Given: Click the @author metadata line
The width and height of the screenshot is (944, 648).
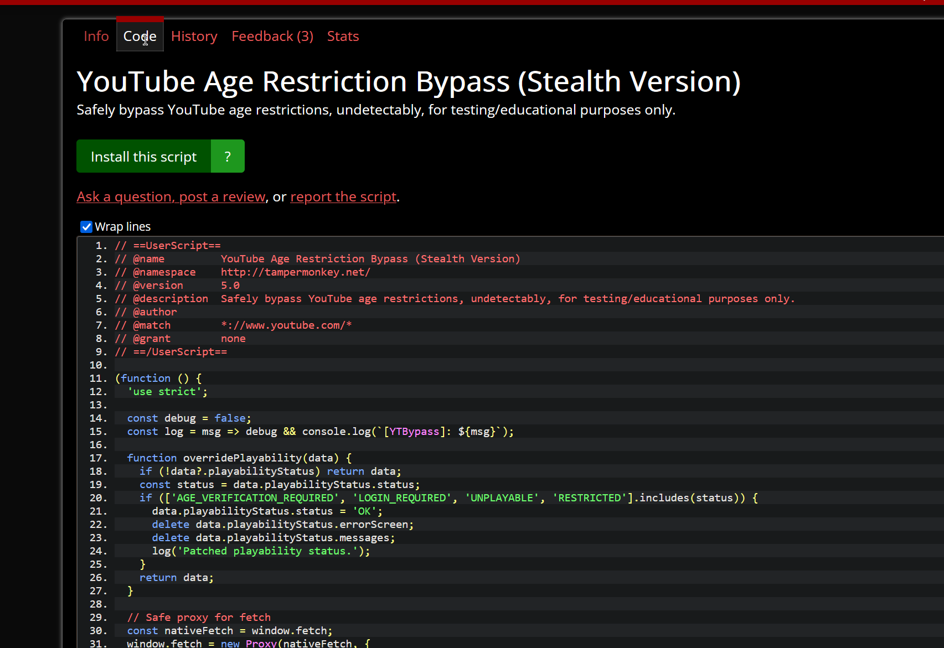Looking at the screenshot, I should coord(146,312).
